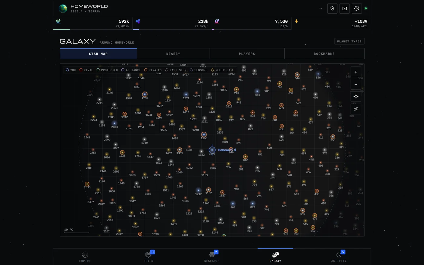Click the pink crystal resource icon

click(217, 21)
